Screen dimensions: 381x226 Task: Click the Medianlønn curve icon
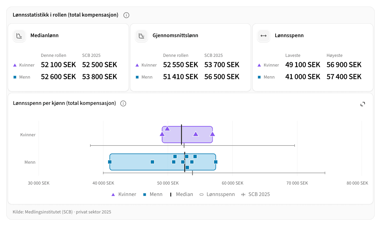tap(19, 36)
